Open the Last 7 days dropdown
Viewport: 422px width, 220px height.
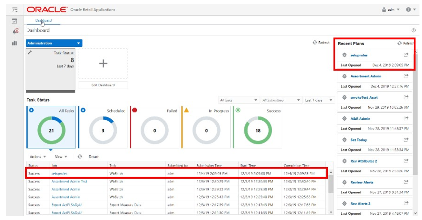coord(319,100)
